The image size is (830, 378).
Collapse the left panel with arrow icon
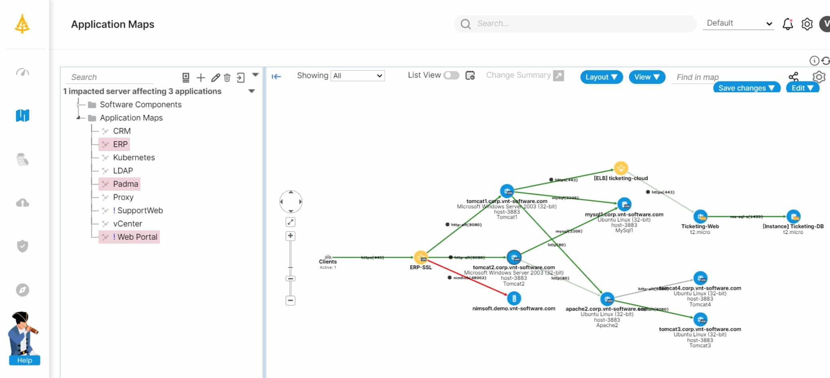point(276,77)
